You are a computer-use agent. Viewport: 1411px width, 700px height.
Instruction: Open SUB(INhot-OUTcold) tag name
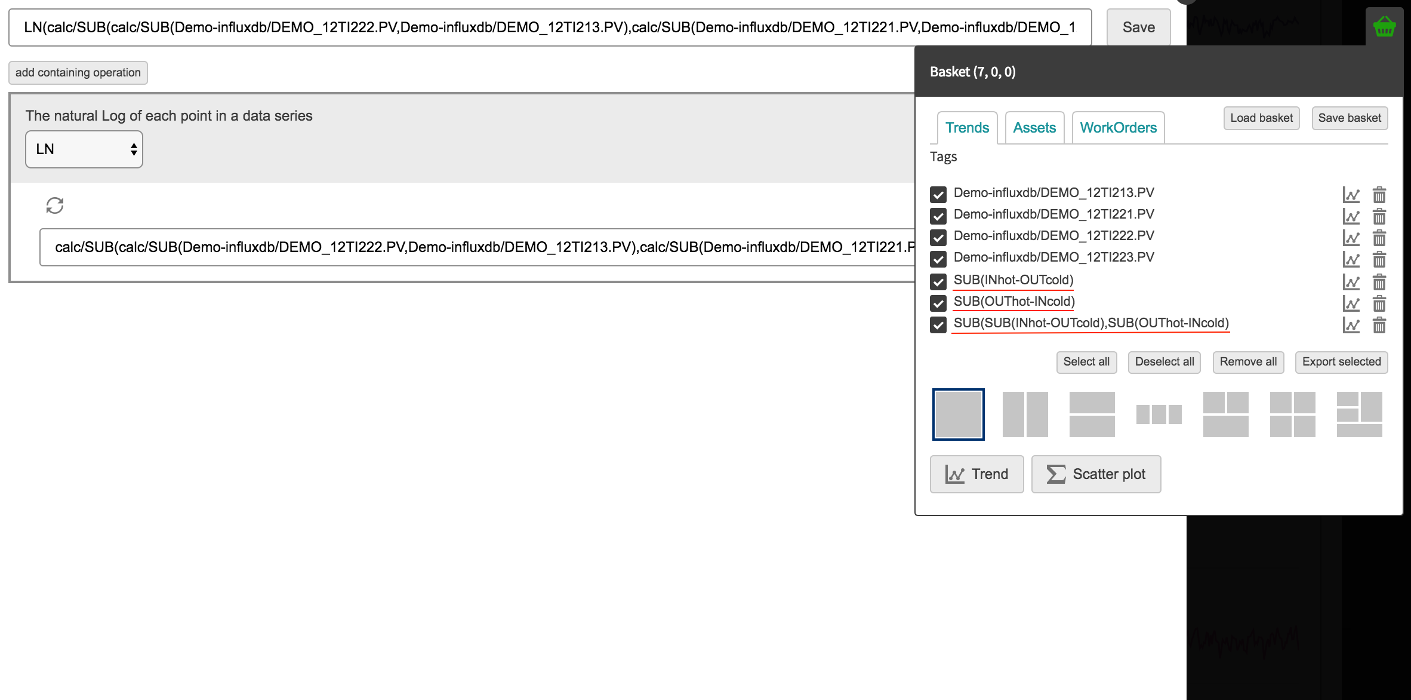point(1013,280)
